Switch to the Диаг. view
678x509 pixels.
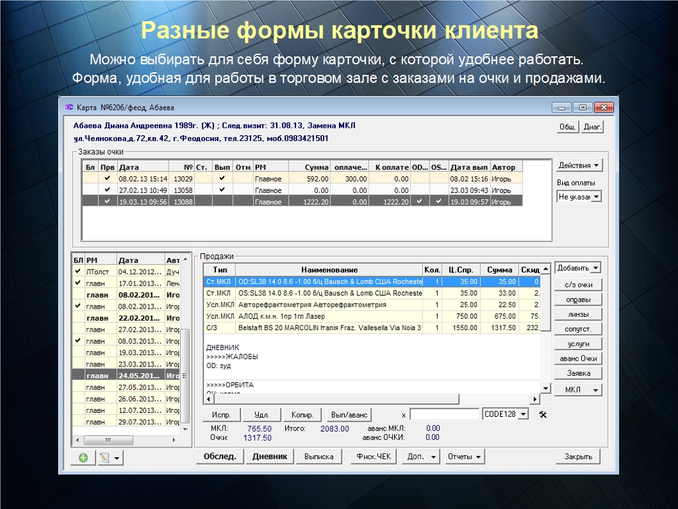click(592, 127)
